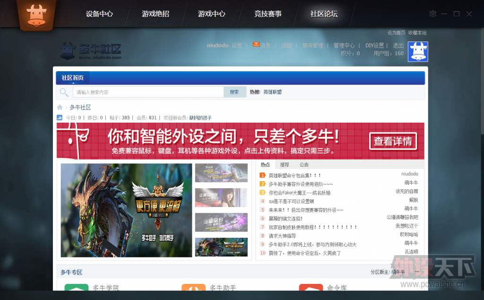Click the 社区首页 navigation tab

(x=72, y=78)
